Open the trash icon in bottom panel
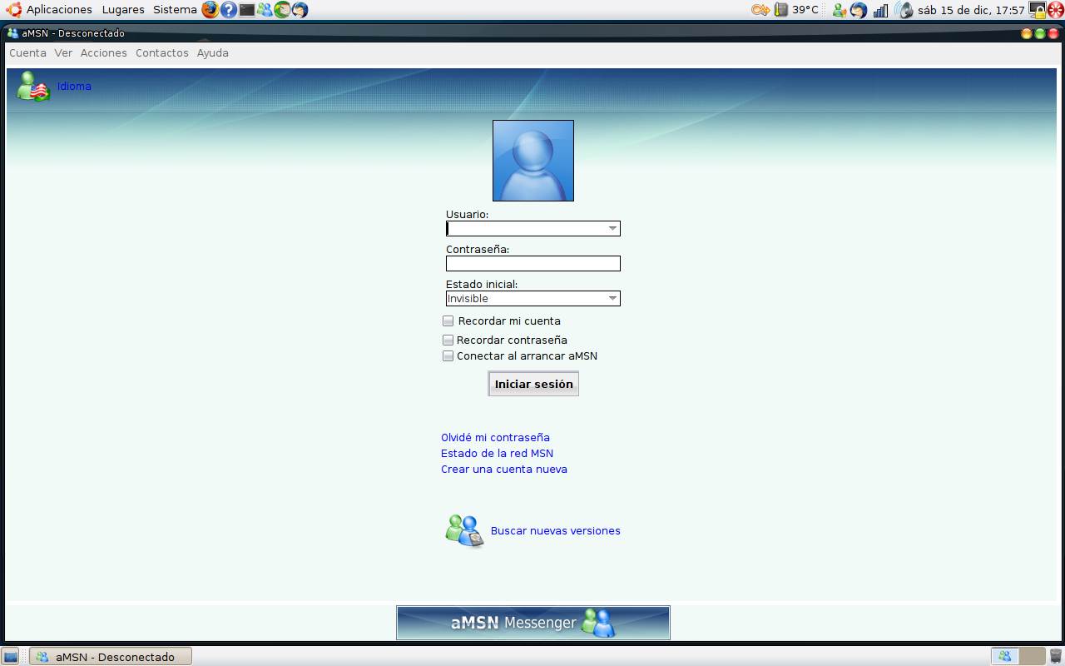This screenshot has height=666, width=1065. coord(1055,656)
